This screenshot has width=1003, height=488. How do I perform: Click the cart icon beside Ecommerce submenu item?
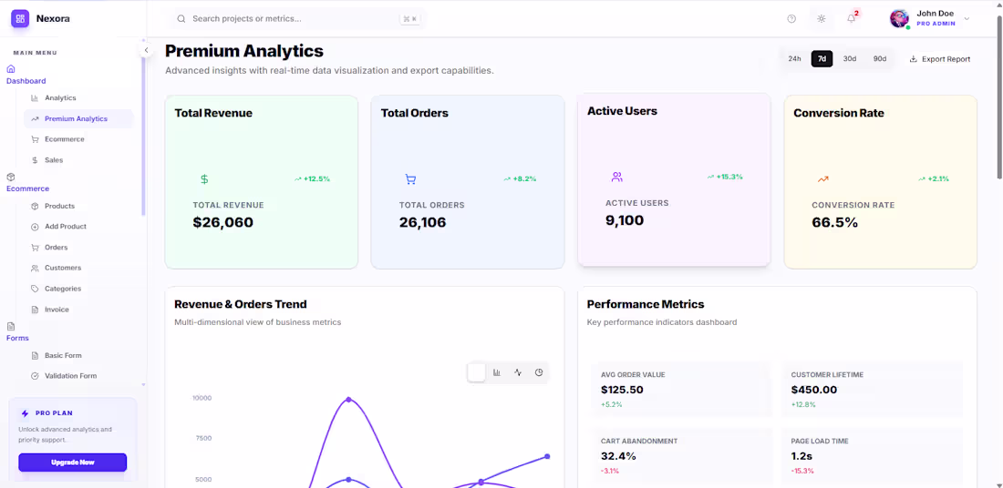pos(35,139)
